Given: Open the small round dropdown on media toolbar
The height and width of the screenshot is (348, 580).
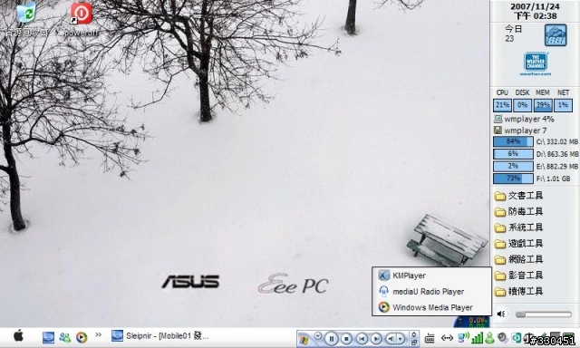Looking at the screenshot, I should coord(318,335).
